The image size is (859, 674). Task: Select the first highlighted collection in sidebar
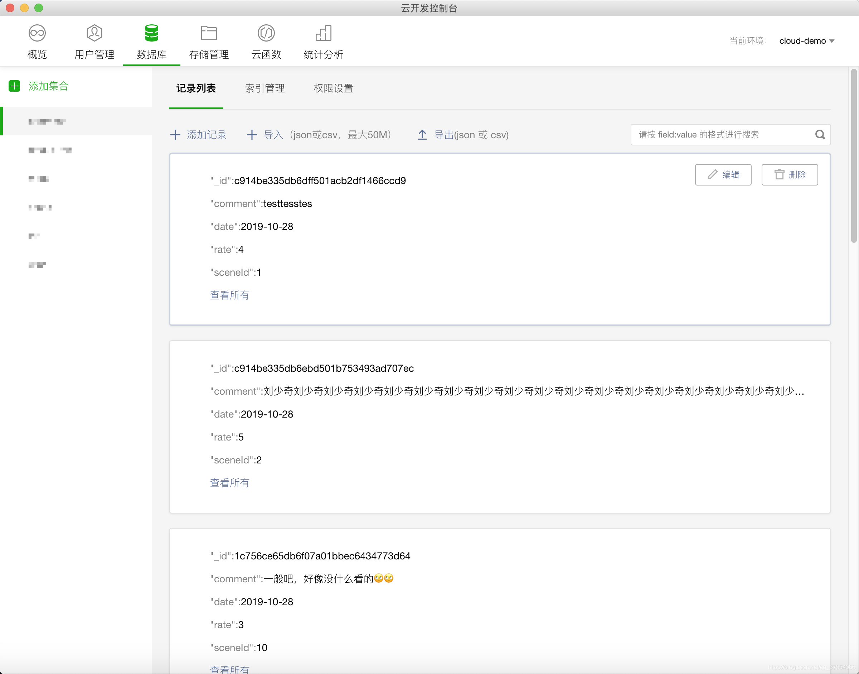tap(76, 121)
